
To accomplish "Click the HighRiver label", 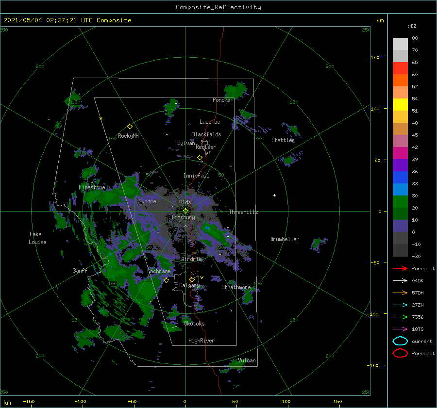I will point(202,341).
